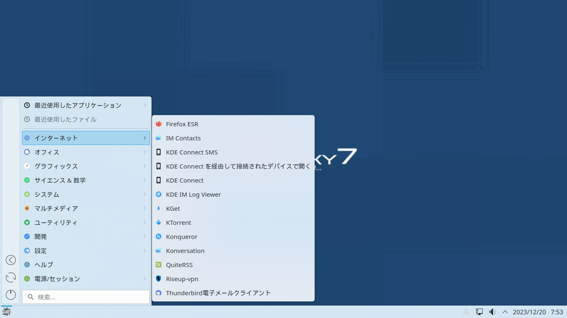Click the 検索 search field
The image size is (567, 318).
pyautogui.click(x=86, y=297)
